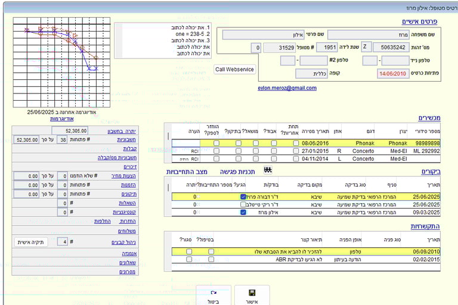The height and width of the screenshot is (305, 458).
Task: Open the הזמנות link
Action: [x=129, y=185]
